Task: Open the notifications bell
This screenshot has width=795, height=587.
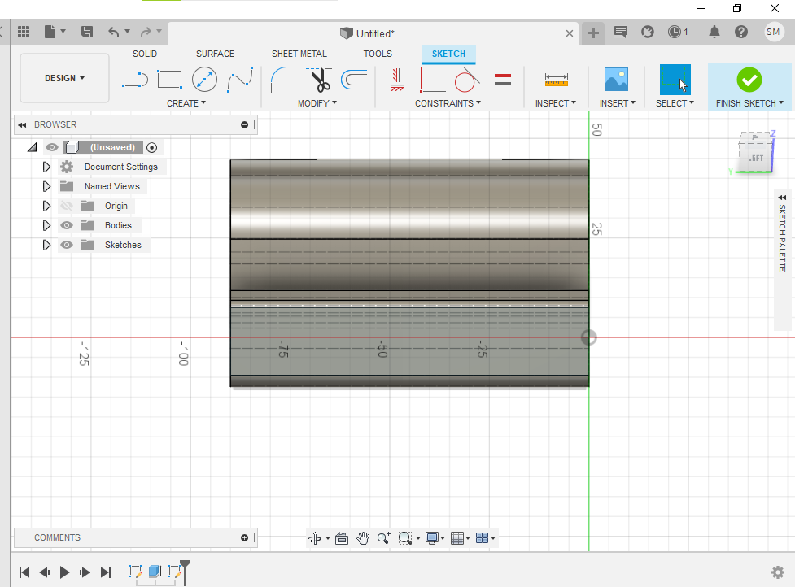Action: click(x=714, y=32)
